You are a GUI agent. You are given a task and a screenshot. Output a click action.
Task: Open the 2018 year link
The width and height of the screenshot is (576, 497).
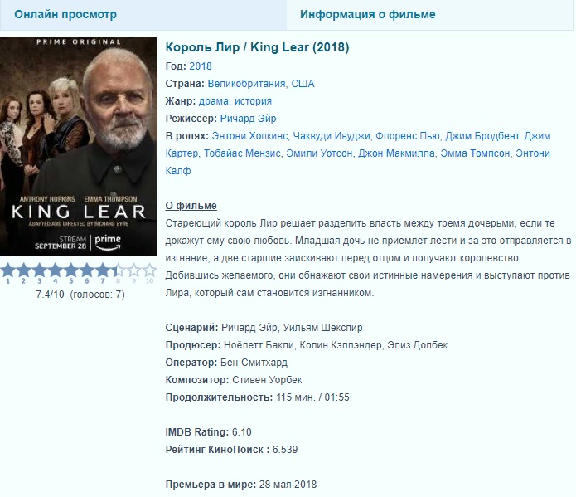click(201, 66)
